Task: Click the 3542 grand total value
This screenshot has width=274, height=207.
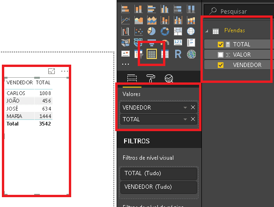Action: point(45,124)
